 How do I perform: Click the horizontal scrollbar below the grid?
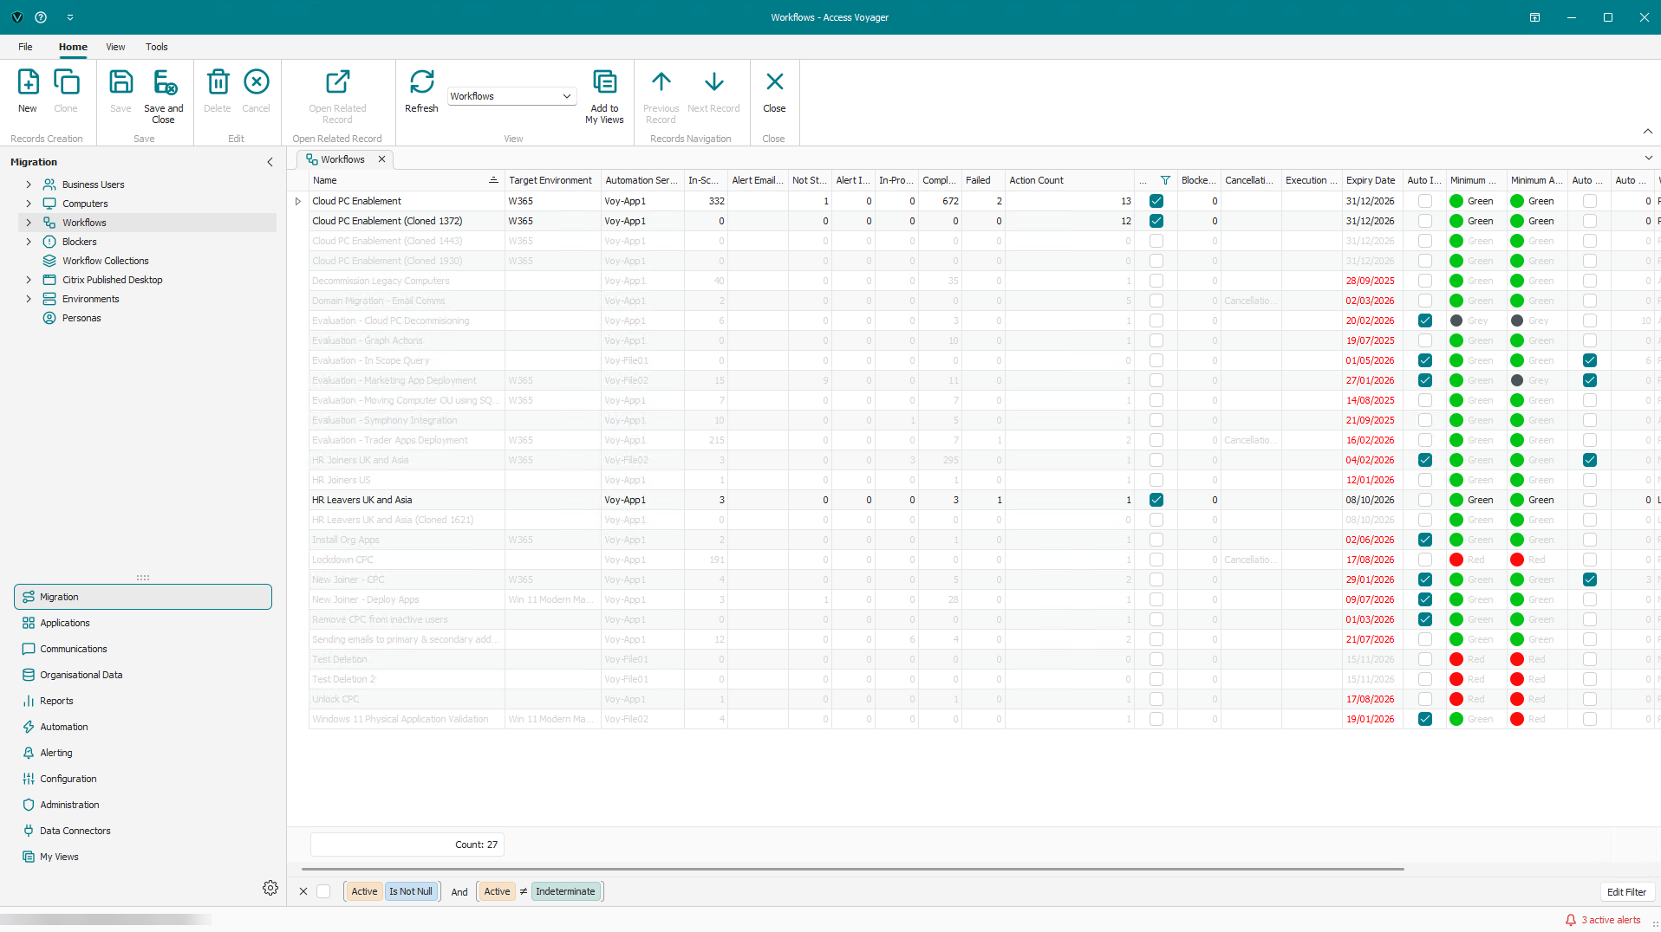click(853, 869)
